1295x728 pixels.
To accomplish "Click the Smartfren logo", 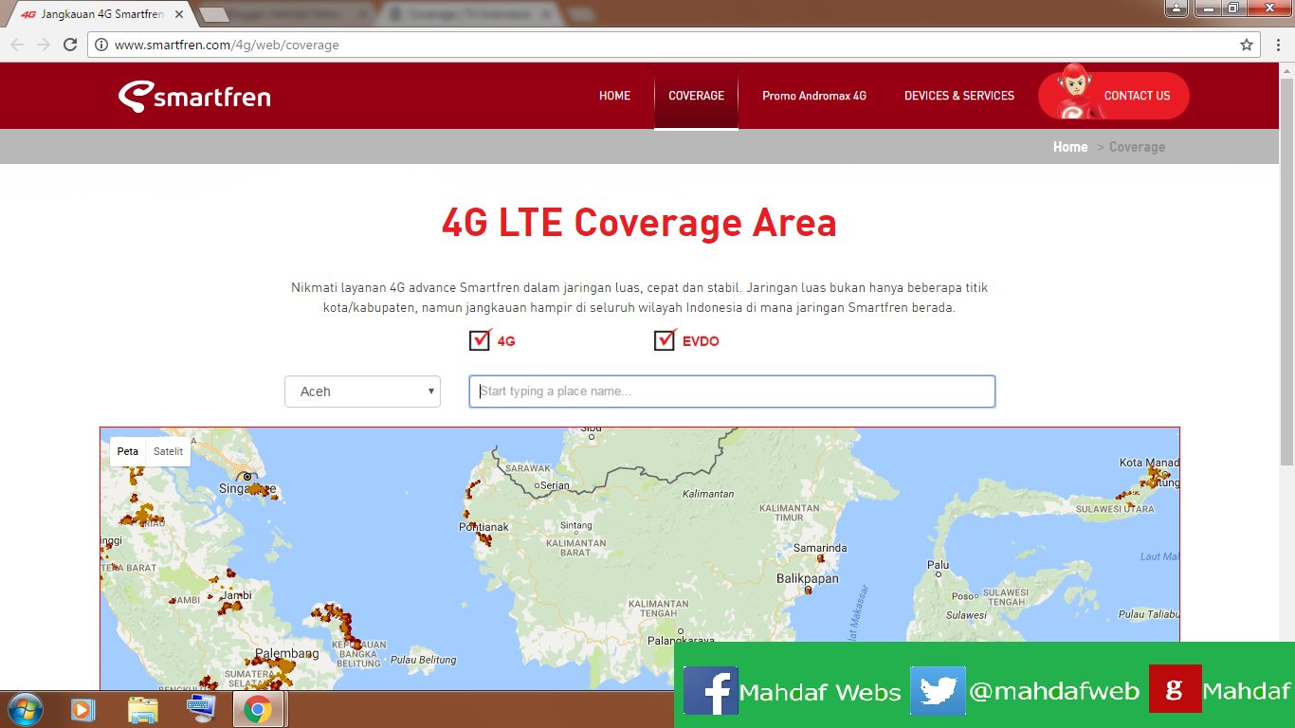I will (194, 96).
